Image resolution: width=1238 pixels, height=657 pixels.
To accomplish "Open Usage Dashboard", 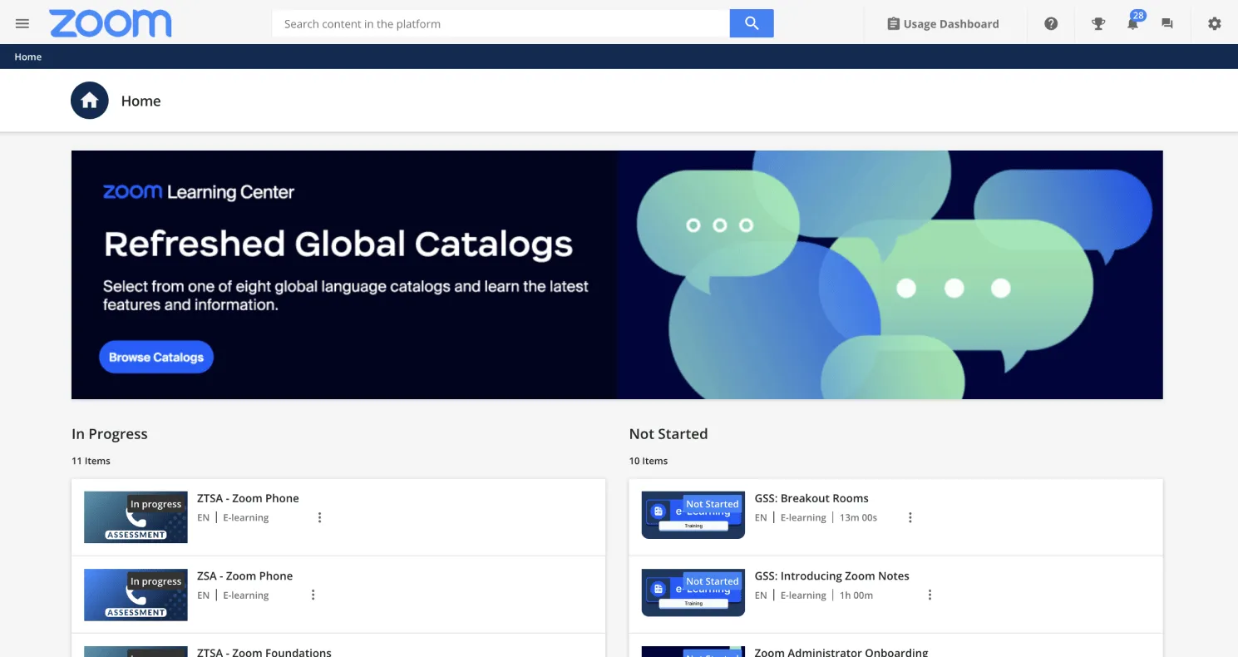I will click(943, 24).
